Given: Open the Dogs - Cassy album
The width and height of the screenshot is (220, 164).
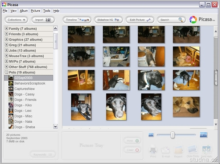Looking at the screenshot, I should click(25, 94).
